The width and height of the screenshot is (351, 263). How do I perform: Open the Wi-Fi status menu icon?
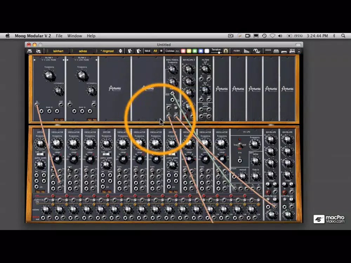272,36
